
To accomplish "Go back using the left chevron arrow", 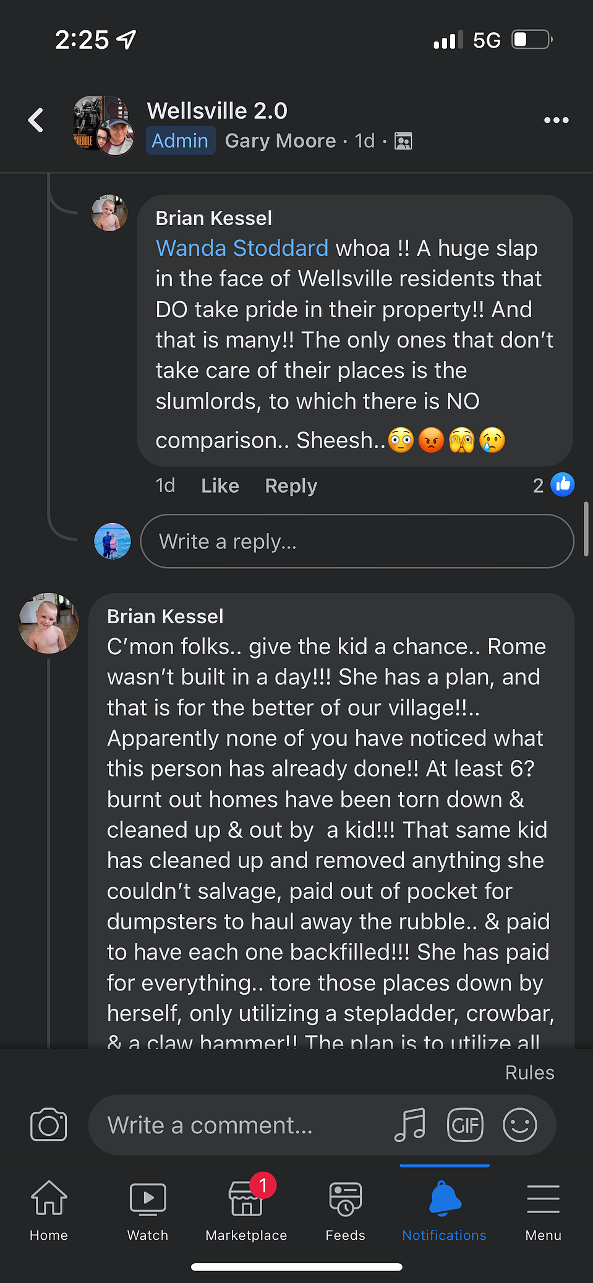I will (36, 120).
